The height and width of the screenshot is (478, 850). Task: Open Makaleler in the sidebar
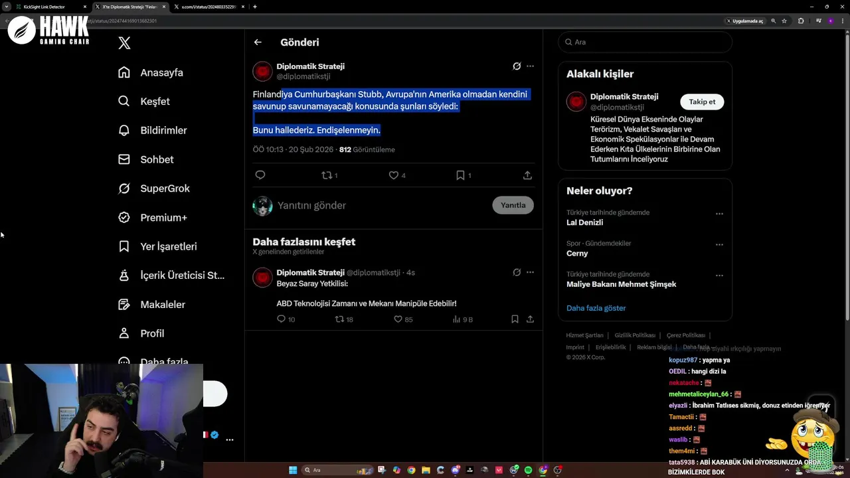click(x=151, y=304)
